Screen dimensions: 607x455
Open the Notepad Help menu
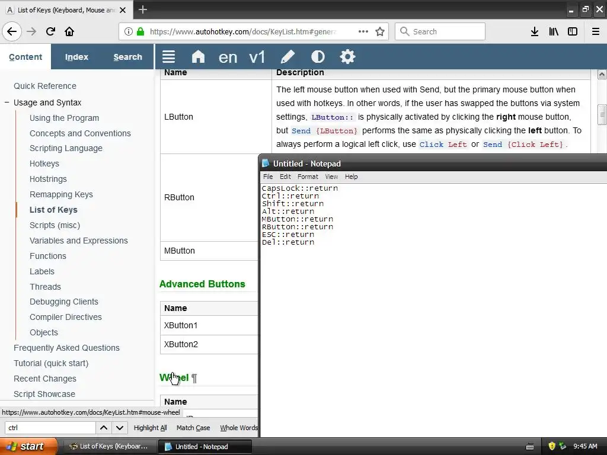point(351,177)
